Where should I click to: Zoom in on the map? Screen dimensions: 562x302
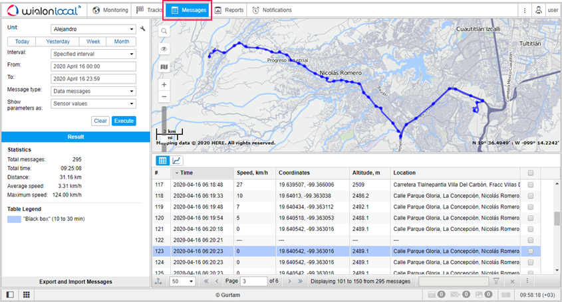pyautogui.click(x=164, y=85)
